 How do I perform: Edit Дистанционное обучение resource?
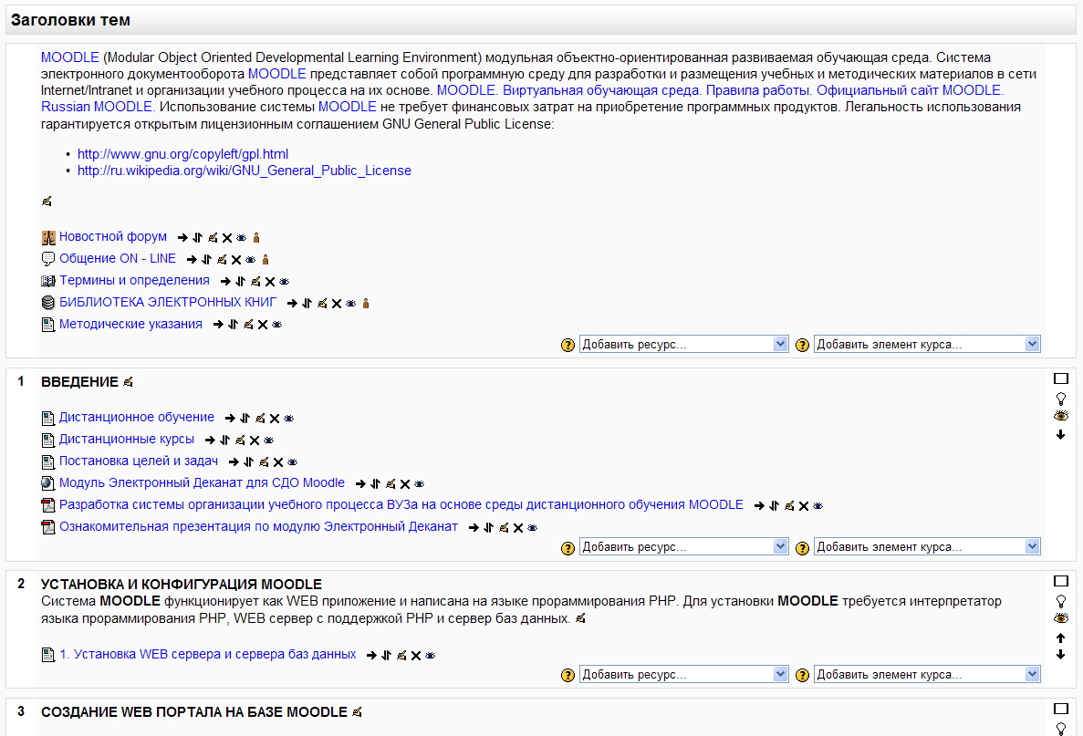pyautogui.click(x=260, y=419)
